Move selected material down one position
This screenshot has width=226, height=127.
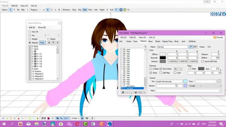(x=131, y=92)
